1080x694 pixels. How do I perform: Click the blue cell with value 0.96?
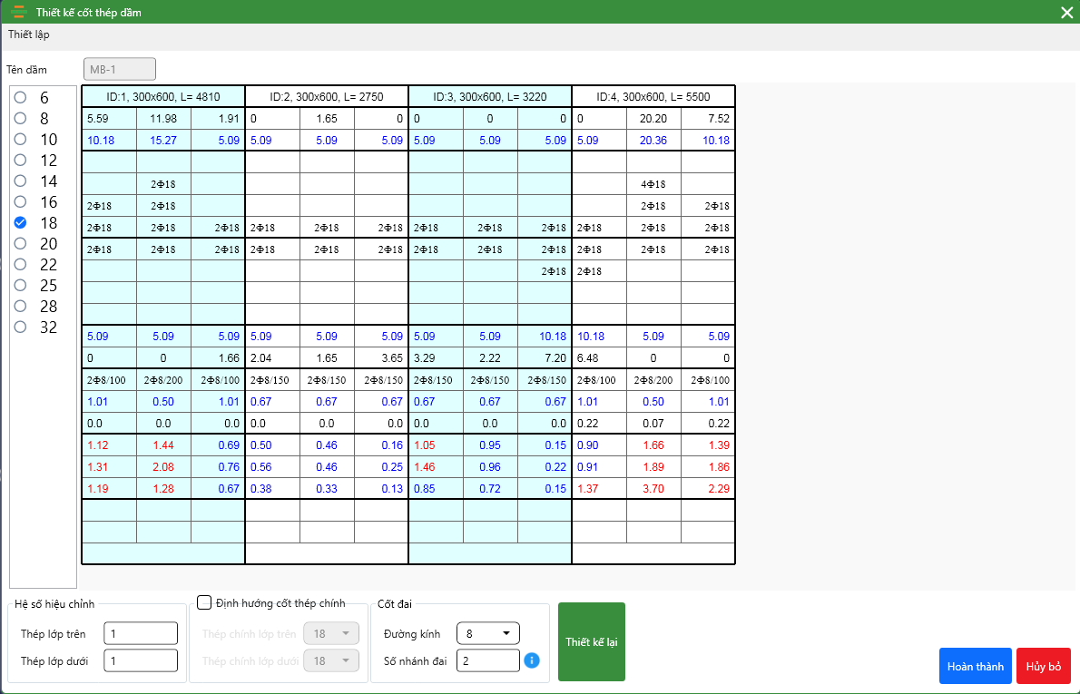(x=490, y=467)
